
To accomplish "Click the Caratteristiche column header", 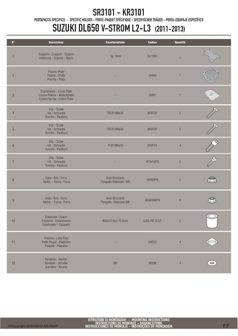I will (115, 42).
